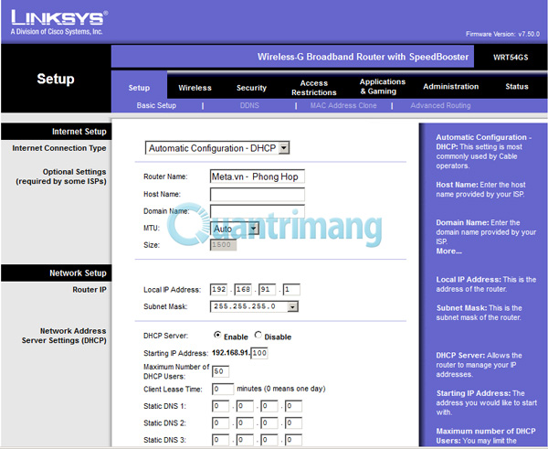Switch to the Wireless tab
This screenshot has height=449, width=548.
195,88
